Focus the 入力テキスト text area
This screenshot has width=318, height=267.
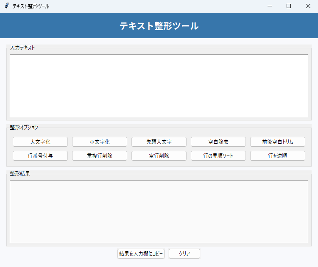159,86
